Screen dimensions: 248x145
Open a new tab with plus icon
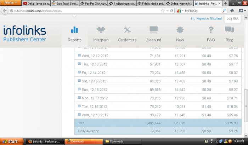[x=225, y=3]
